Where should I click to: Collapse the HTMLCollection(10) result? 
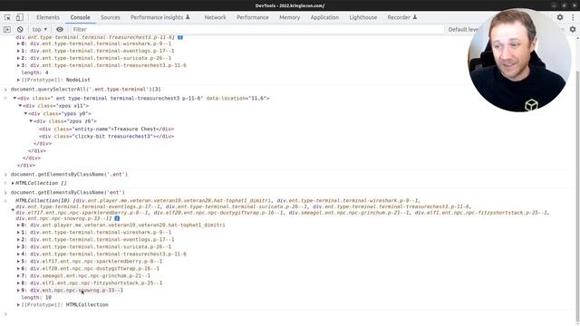click(13, 210)
